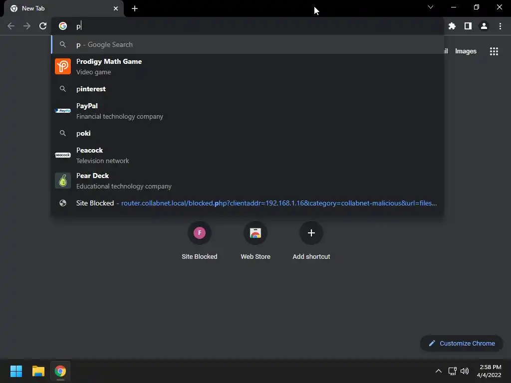Click the Site Blocked shortcut label
The height and width of the screenshot is (383, 511).
pos(200,257)
